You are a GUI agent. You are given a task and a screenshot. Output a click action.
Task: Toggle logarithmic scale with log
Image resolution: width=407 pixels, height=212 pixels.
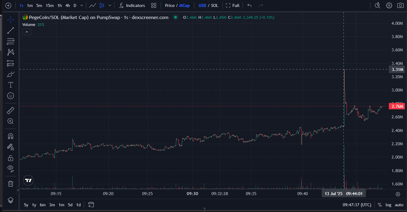tap(388, 205)
